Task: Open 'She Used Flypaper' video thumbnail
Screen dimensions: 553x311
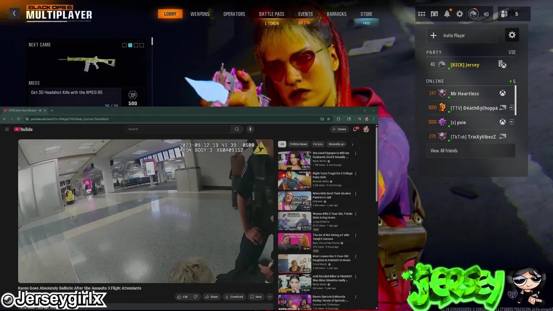Action: click(x=294, y=160)
